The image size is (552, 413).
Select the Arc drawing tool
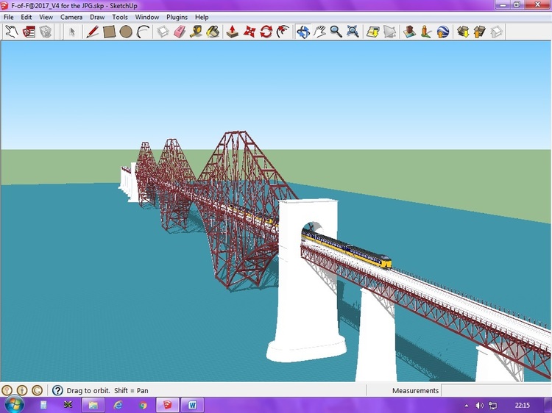[144, 32]
